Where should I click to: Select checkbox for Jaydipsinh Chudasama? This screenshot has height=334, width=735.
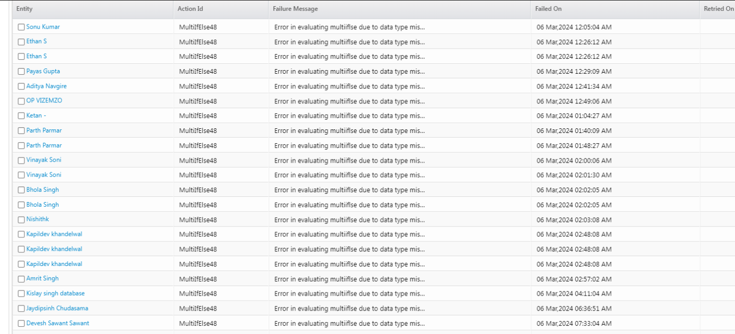(x=21, y=309)
